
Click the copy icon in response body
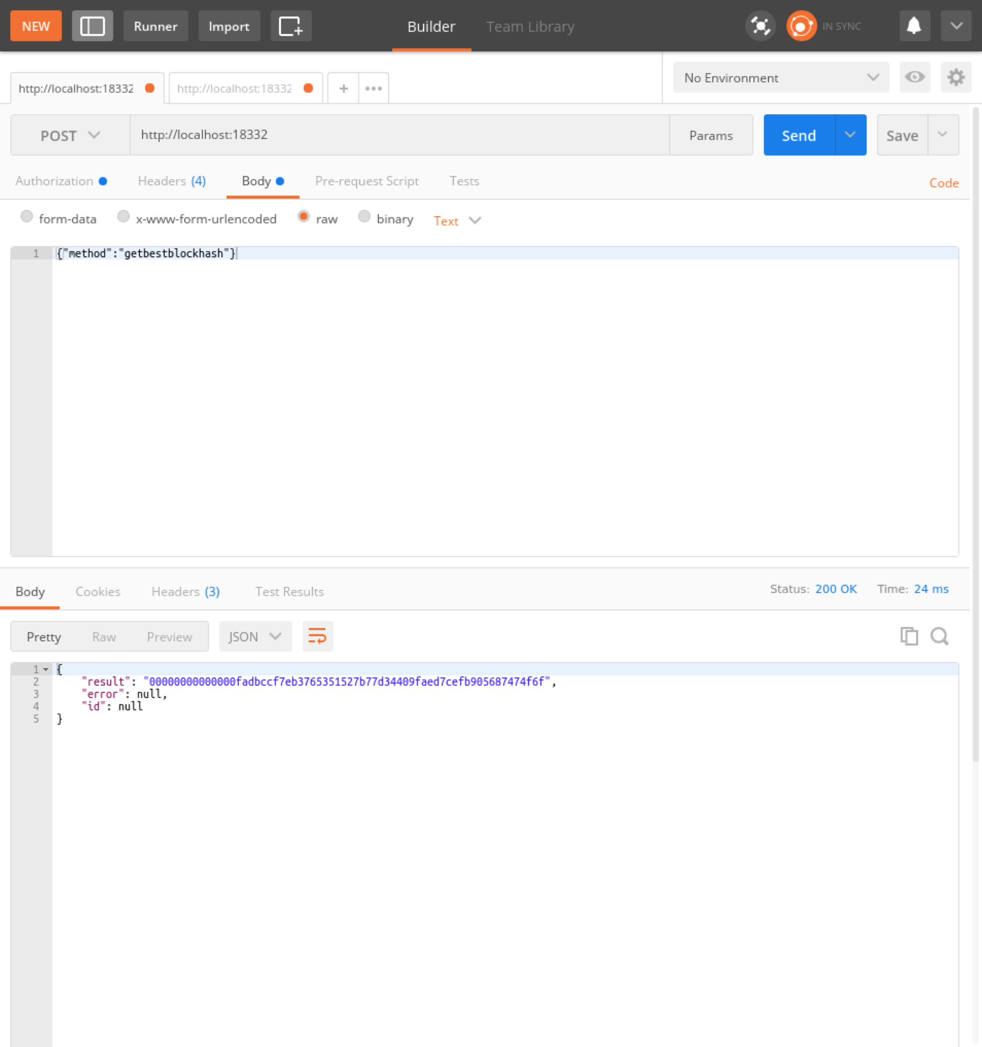click(909, 636)
